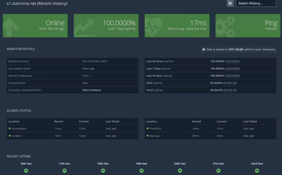
Task: Click the Last 24 hours dotted uptime value
Action: [x=232, y=61]
